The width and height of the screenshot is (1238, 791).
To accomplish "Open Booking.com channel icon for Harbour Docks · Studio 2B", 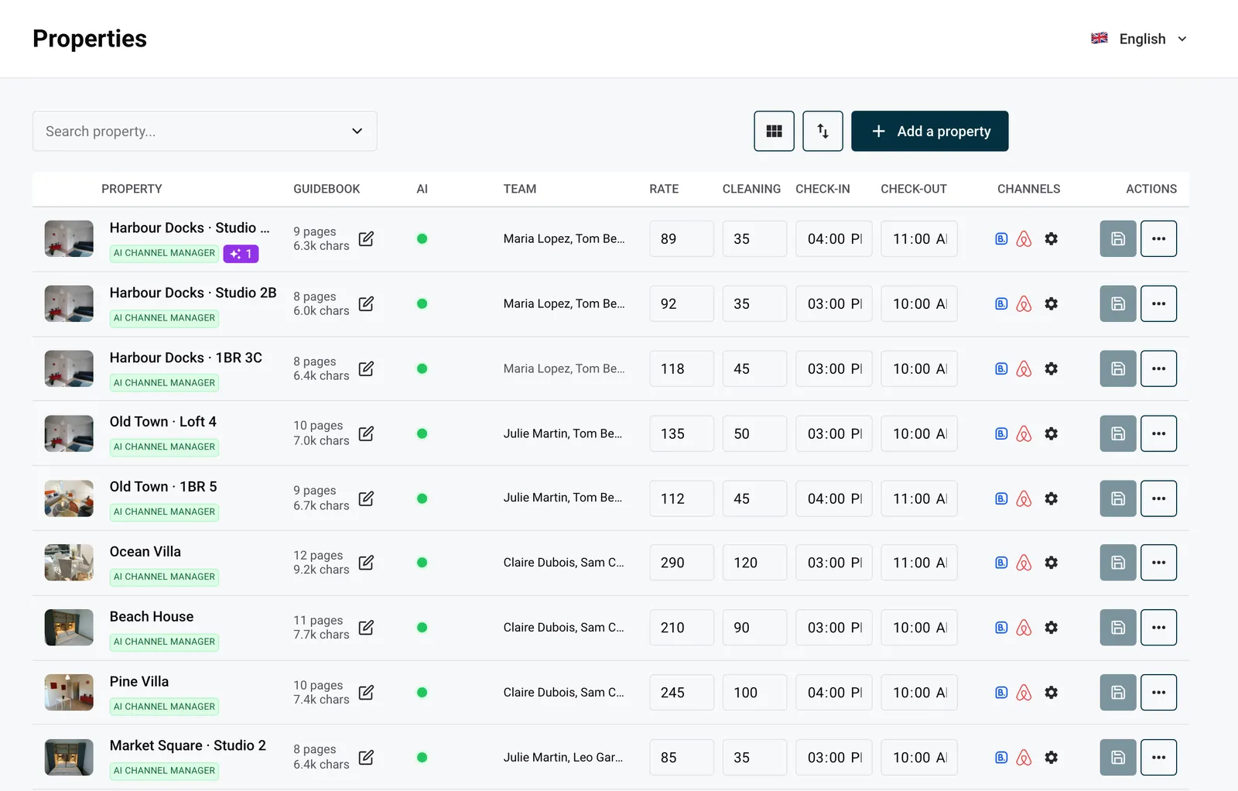I will (1001, 304).
